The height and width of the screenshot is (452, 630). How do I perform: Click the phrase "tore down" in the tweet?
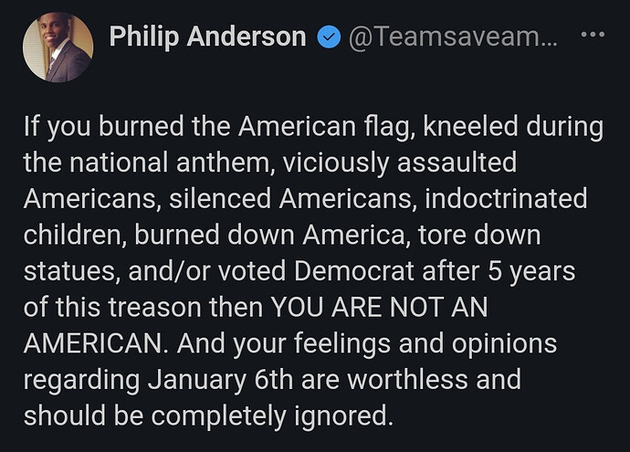tap(479, 235)
